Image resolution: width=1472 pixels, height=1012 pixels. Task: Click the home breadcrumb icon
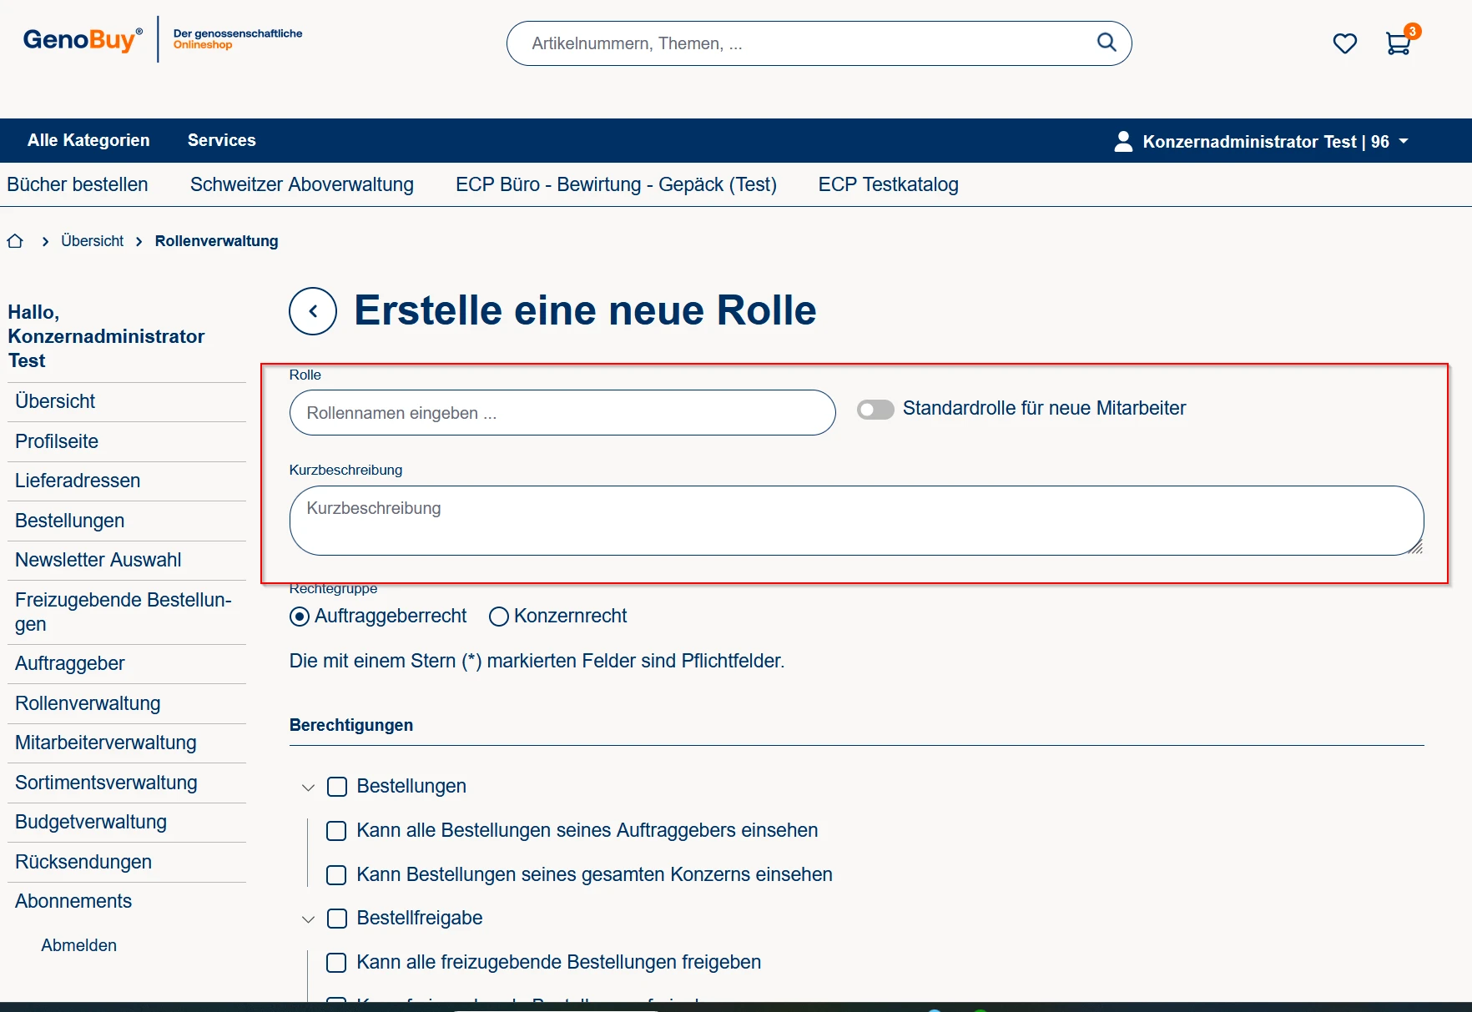coord(15,241)
